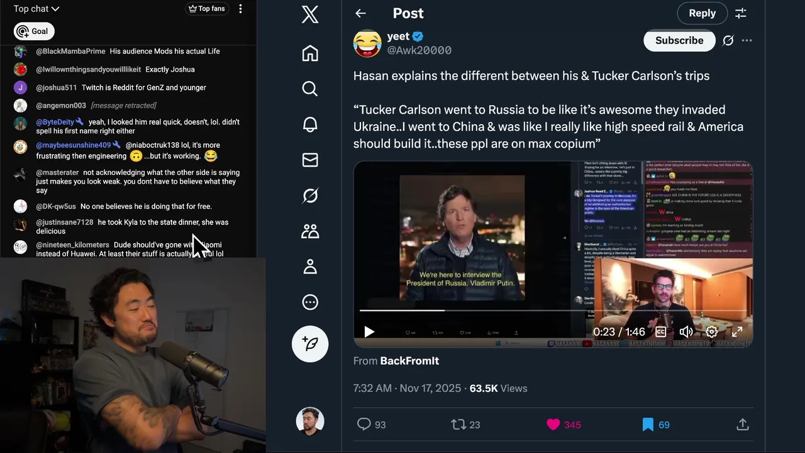Screen dimensions: 805x453
Task: Toggle closed captions on the video
Action: pyautogui.click(x=661, y=332)
